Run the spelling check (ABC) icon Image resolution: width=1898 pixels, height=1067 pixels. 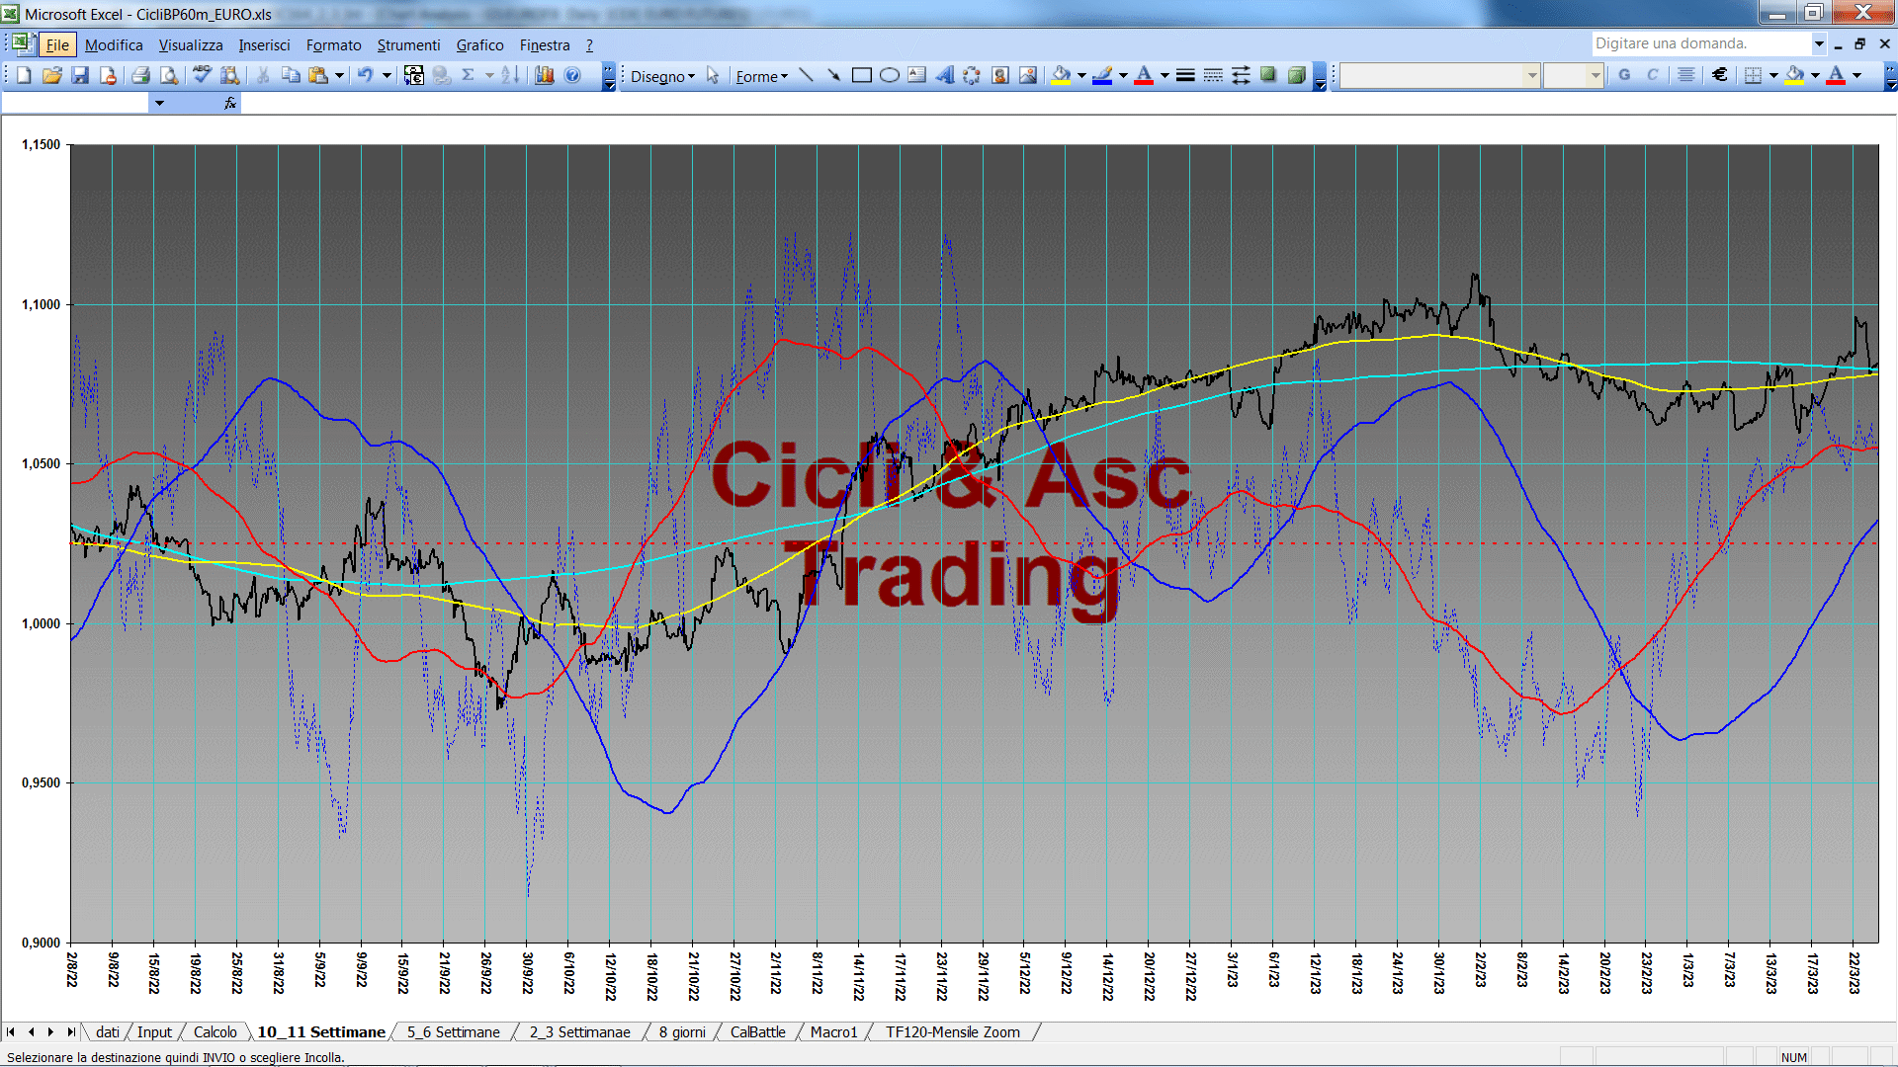(x=202, y=76)
